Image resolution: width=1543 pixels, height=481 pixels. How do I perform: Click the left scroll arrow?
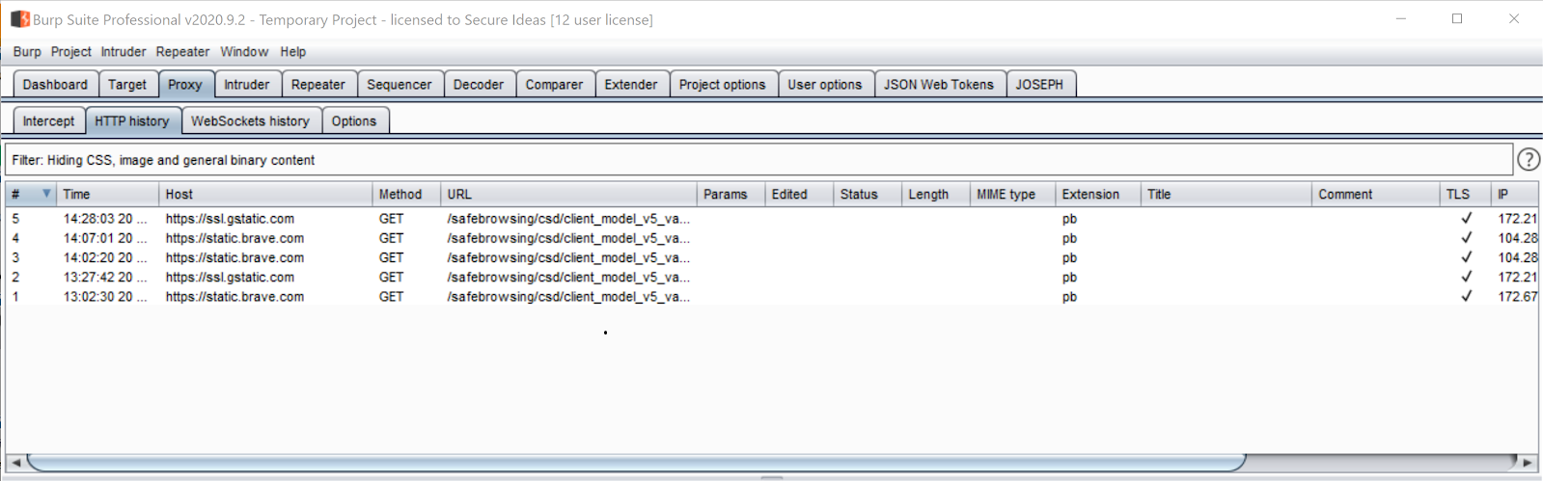click(15, 463)
